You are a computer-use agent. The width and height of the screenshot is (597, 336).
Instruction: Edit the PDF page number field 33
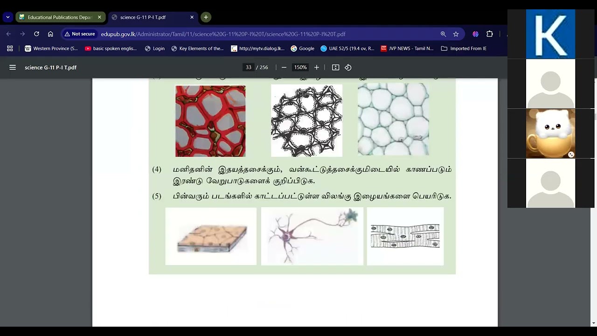[249, 67]
